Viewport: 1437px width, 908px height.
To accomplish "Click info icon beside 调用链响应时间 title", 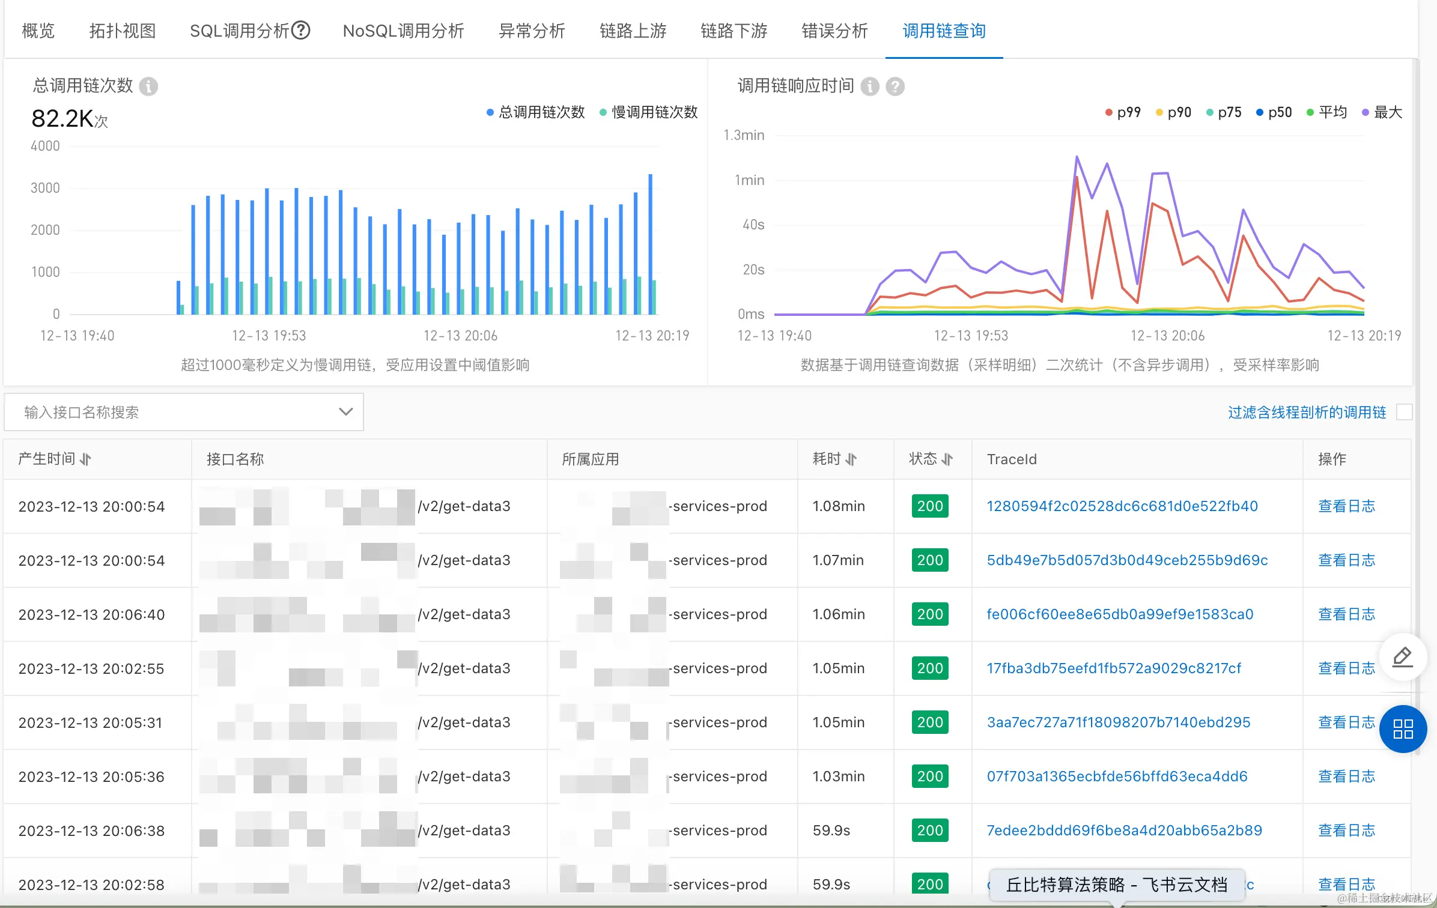I will pyautogui.click(x=869, y=86).
